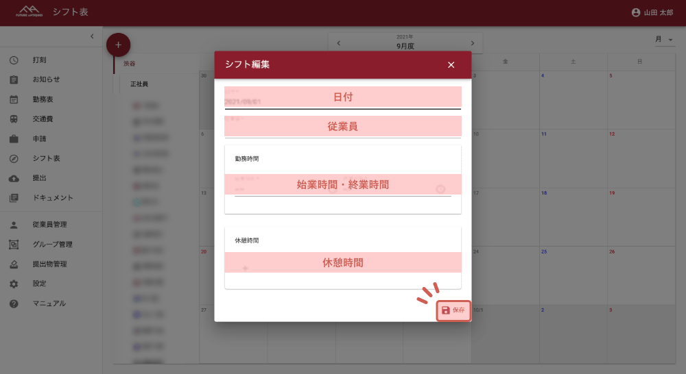This screenshot has height=374, width=686.
Task: Open お知らせ notifications icon
Action: click(x=14, y=80)
